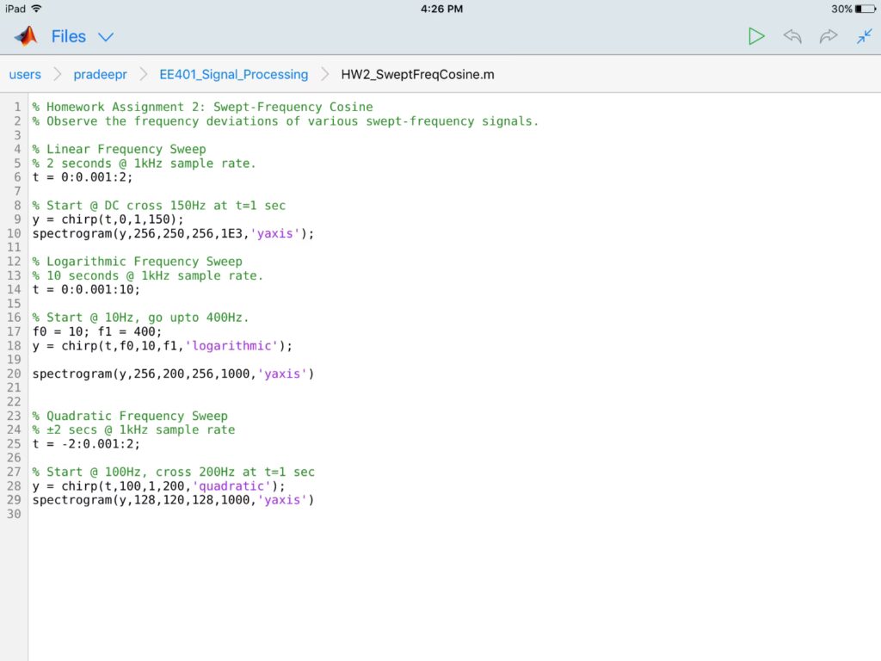Select the HW2_SweptFreqCosine.m breadcrumb file name
Image resolution: width=881 pixels, height=661 pixels.
coord(417,75)
